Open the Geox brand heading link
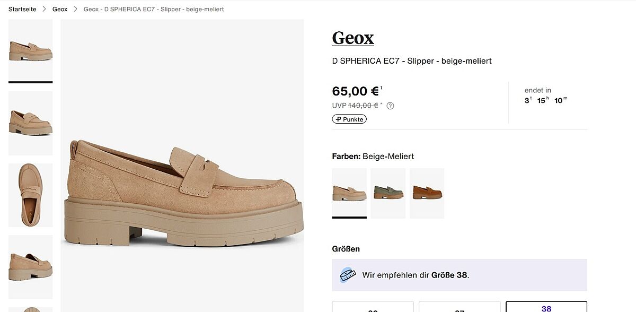The height and width of the screenshot is (312, 636). (353, 38)
